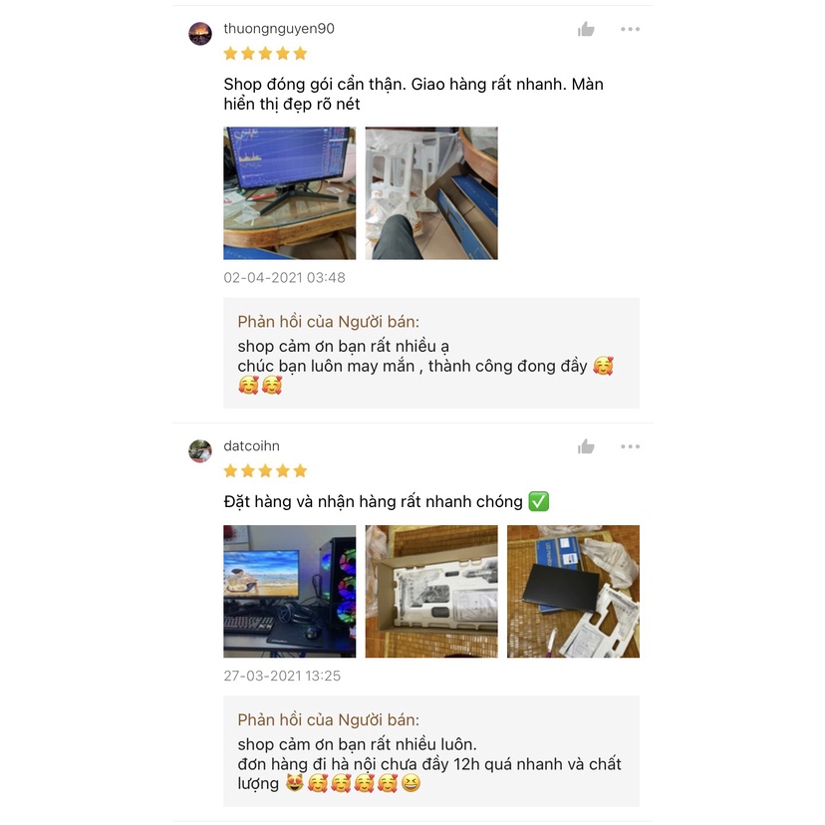825x825 pixels.
Task: Open username thuongnguyen90
Action: click(279, 29)
